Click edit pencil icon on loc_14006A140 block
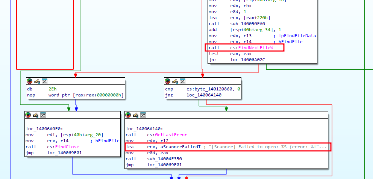The width and height of the screenshot is (373, 179). (x=136, y=115)
